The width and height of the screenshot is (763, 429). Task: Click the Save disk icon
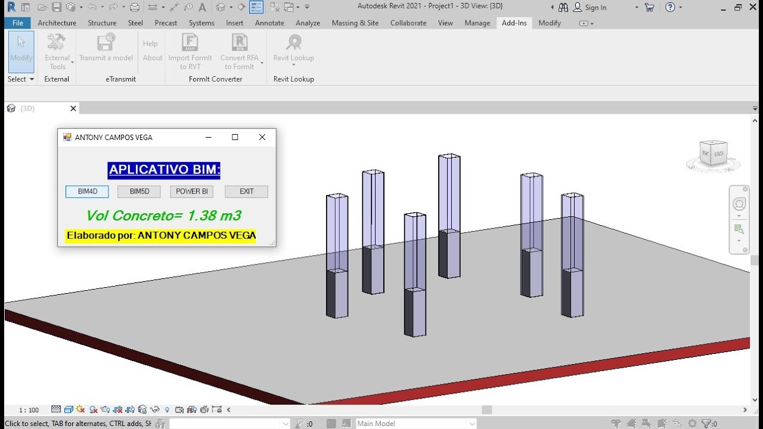coord(57,7)
